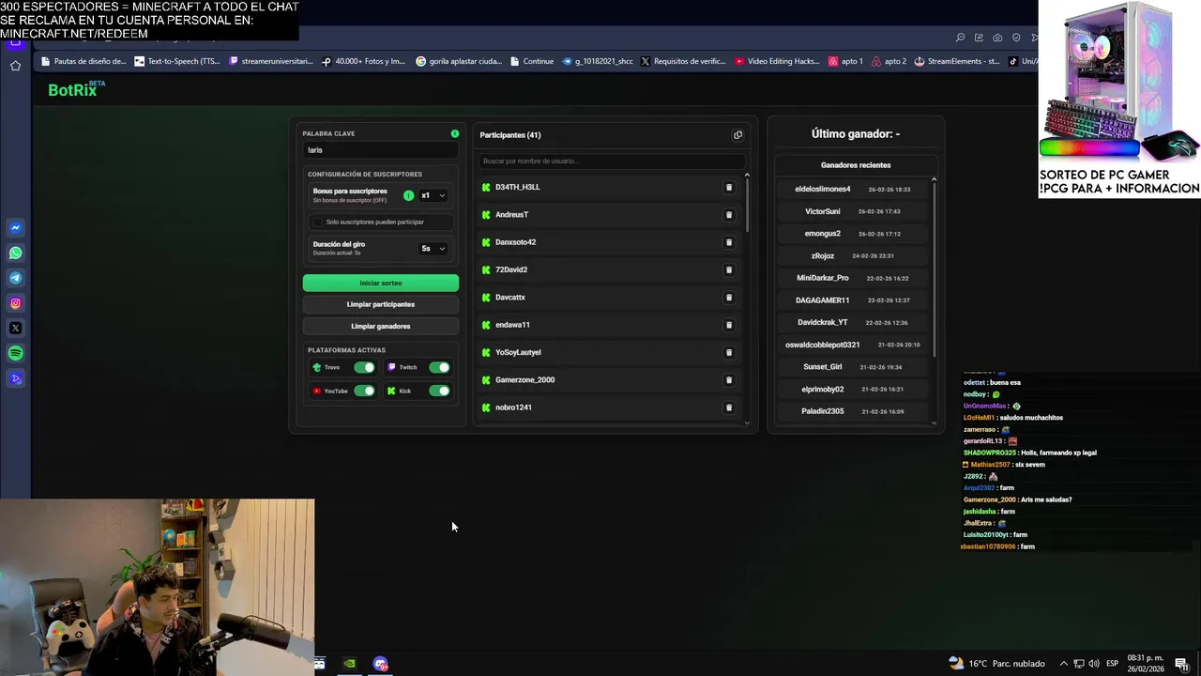
Task: Open spin duration 5s dropdown
Action: (x=433, y=249)
